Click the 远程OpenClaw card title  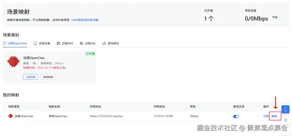click(34, 58)
